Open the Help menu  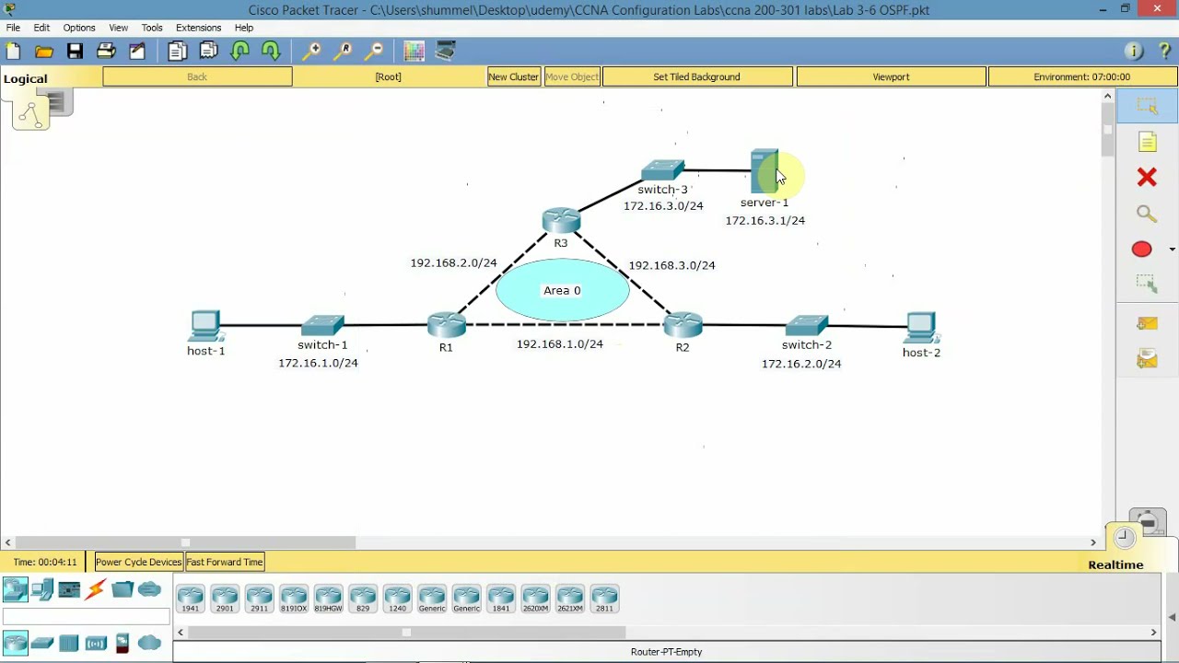pyautogui.click(x=244, y=28)
